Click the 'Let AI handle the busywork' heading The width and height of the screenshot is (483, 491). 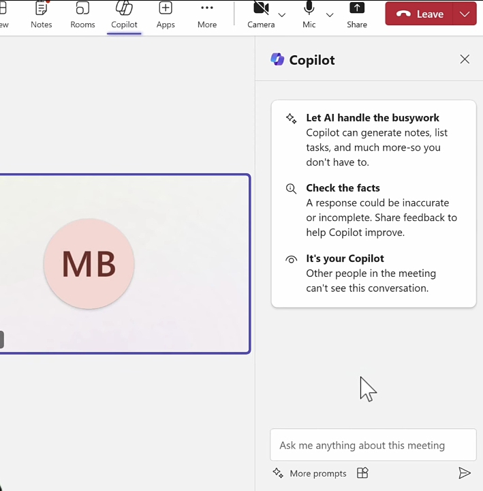point(373,118)
